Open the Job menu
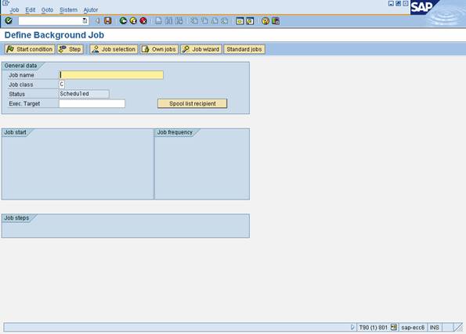The image size is (466, 334). pyautogui.click(x=14, y=10)
